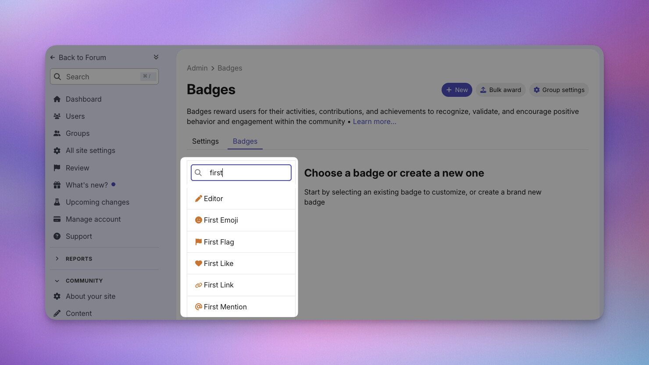Click the What's new gift icon

(57, 185)
